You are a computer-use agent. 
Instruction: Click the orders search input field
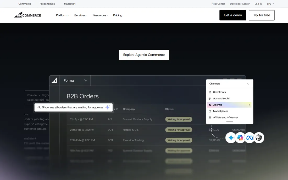click(74, 107)
